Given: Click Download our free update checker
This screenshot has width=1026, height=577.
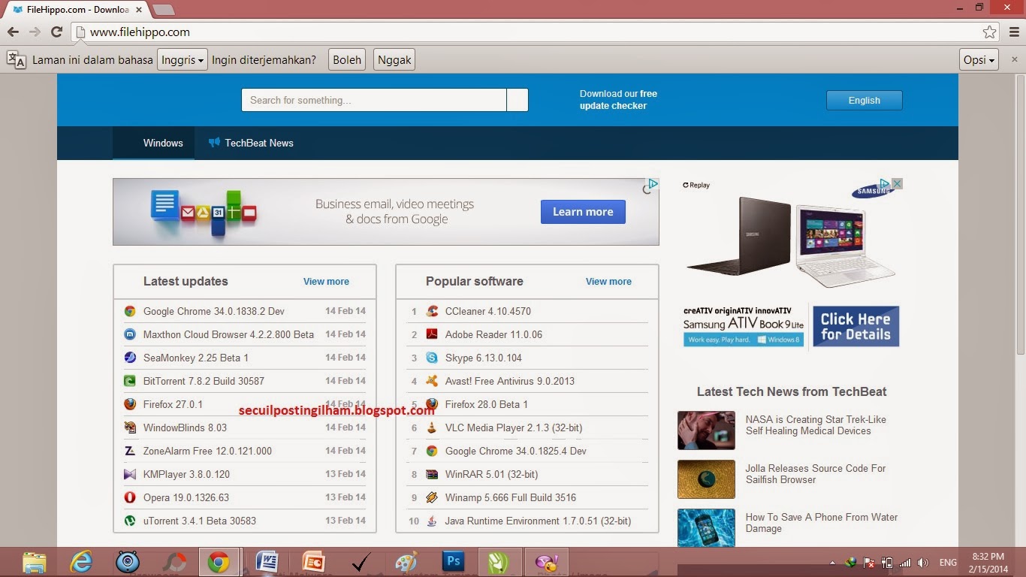Looking at the screenshot, I should coord(618,100).
